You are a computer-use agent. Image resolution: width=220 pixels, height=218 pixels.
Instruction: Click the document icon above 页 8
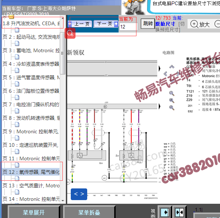point(17,111)
